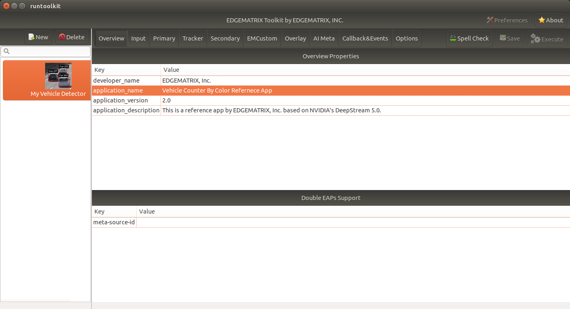Click the Execute button
570x309 pixels.
point(547,39)
